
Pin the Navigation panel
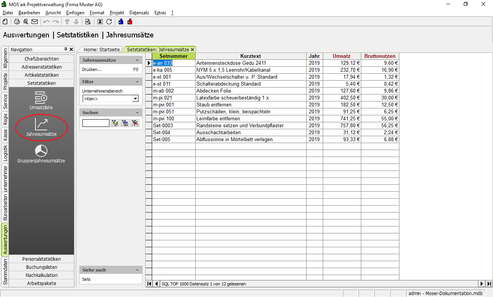[65, 49]
